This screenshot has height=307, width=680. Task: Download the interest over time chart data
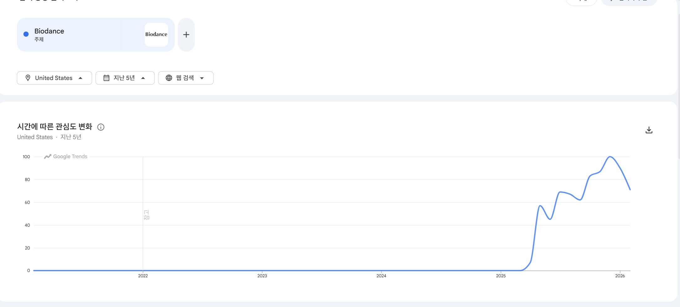(x=649, y=130)
